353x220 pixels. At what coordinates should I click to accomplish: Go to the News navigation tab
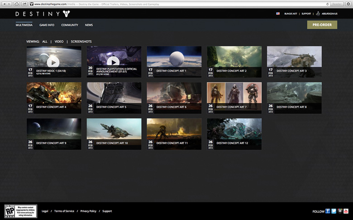tap(89, 25)
